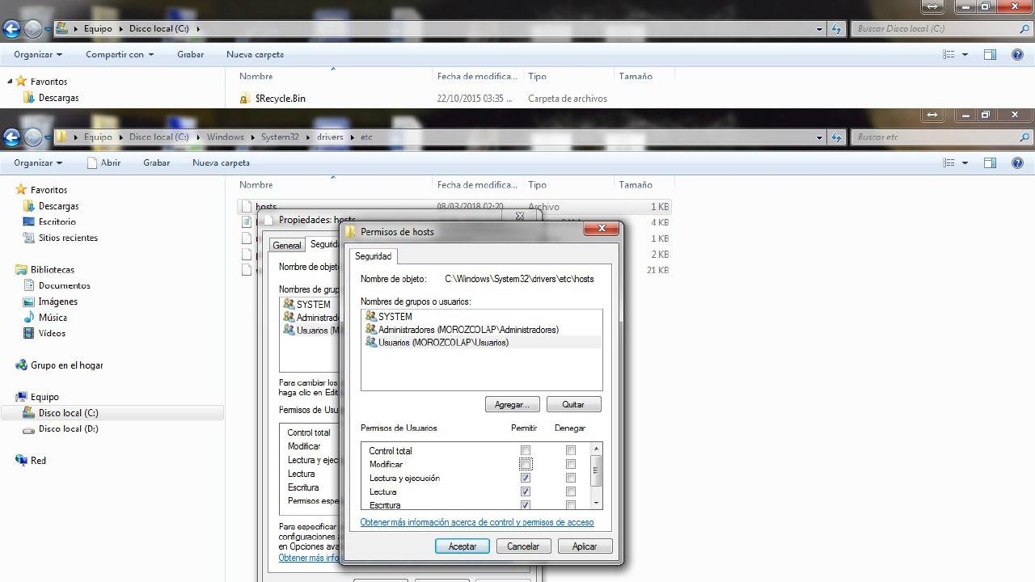
Task: Check Permitir for Control total
Action: click(526, 451)
